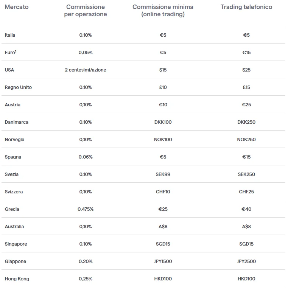Click the JPY1500 minimum commission cell
This screenshot has height=291, width=288.
163,261
